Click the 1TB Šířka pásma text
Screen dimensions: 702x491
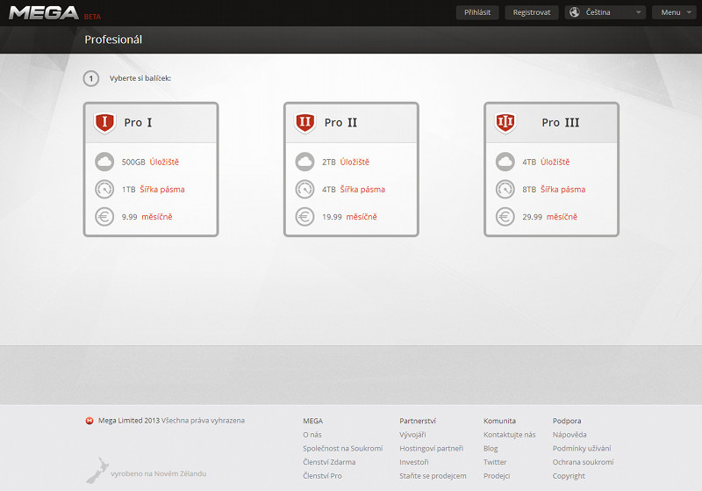click(x=153, y=190)
